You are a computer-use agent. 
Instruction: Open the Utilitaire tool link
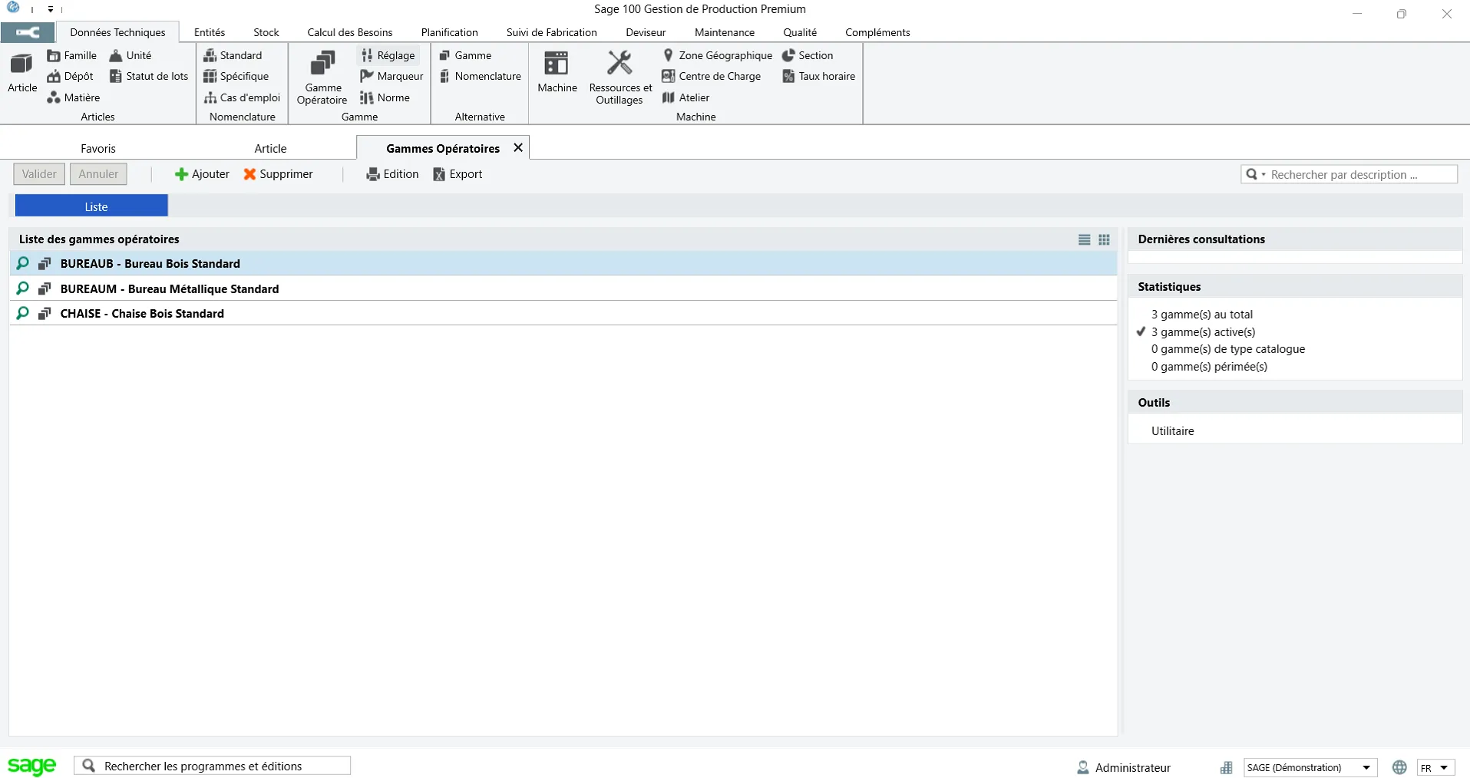point(1172,431)
